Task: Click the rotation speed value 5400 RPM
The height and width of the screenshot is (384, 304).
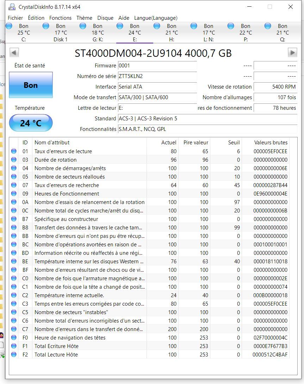Action: pyautogui.click(x=275, y=87)
